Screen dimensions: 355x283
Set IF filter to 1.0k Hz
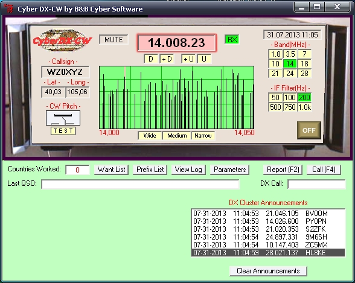point(304,107)
